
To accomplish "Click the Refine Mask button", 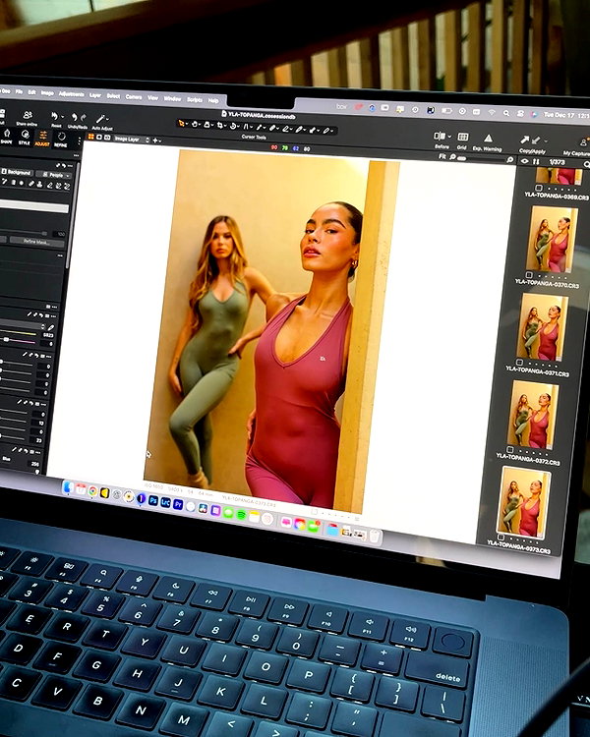I will 36,242.
